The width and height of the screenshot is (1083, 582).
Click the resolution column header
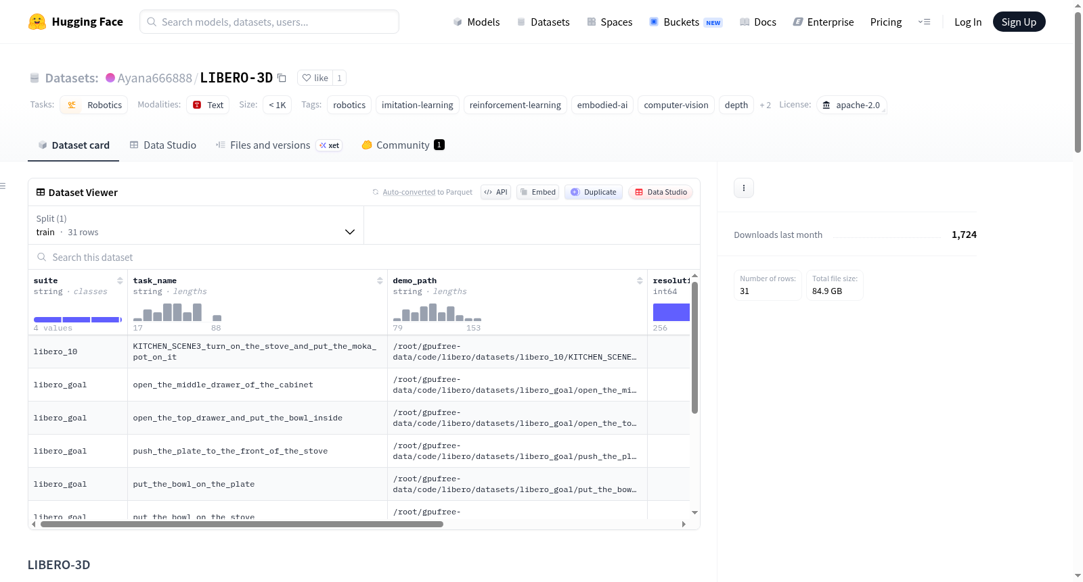click(x=671, y=281)
